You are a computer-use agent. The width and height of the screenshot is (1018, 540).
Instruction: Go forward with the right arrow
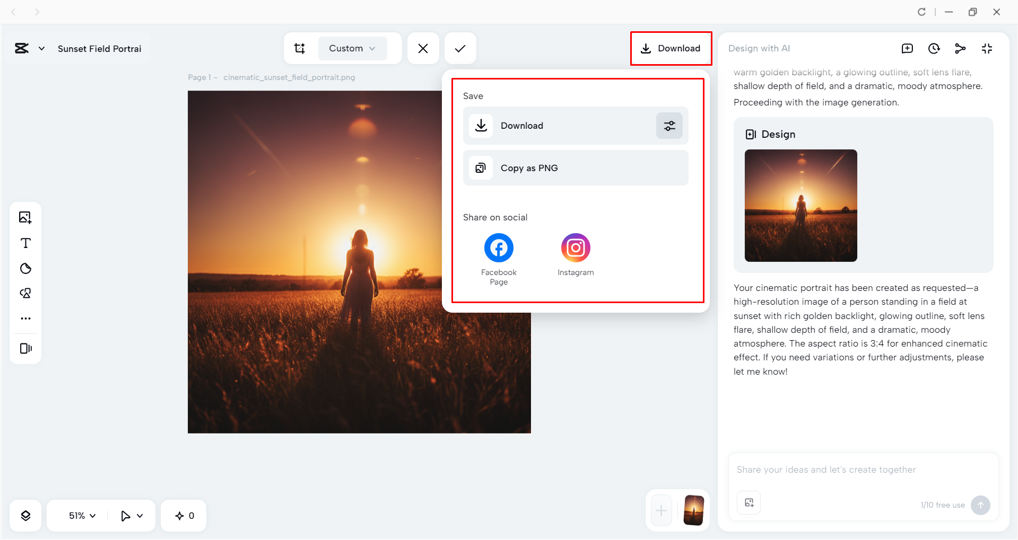[x=37, y=12]
